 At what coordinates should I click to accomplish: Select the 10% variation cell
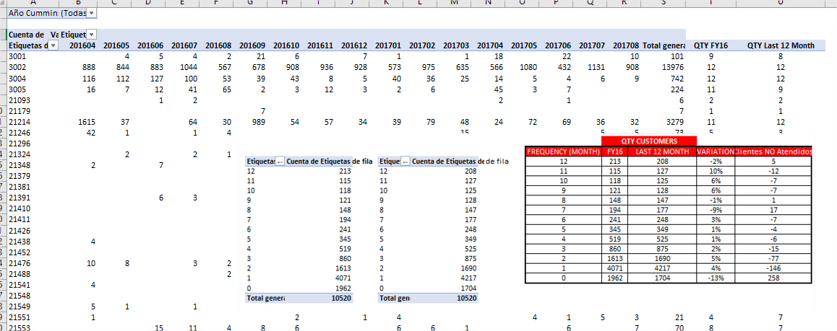point(716,172)
